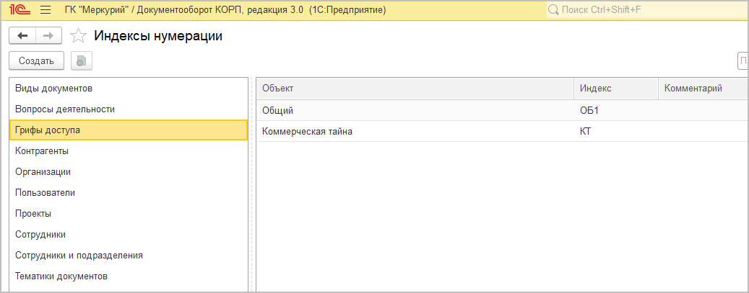The height and width of the screenshot is (293, 749).
Task: Select the Пользователи entry
Action: (45, 193)
